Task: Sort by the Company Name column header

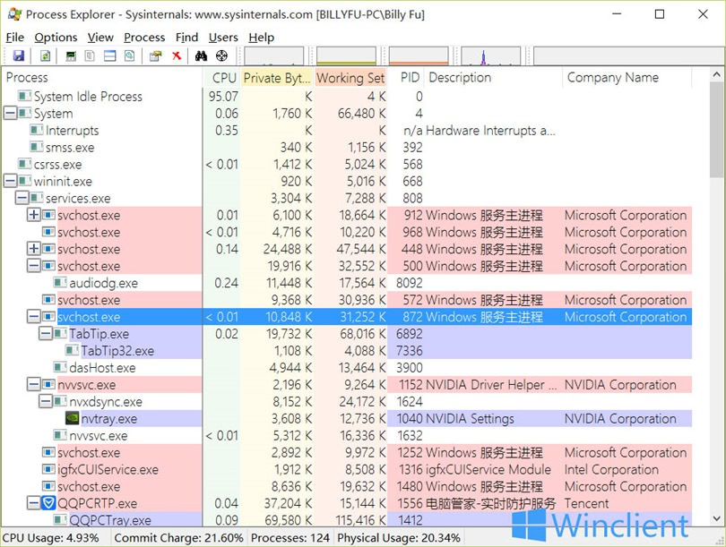Action: 627,78
